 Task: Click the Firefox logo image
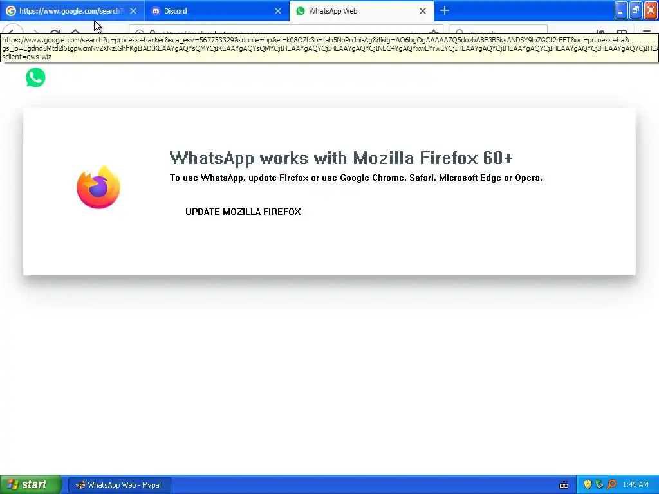(x=98, y=187)
